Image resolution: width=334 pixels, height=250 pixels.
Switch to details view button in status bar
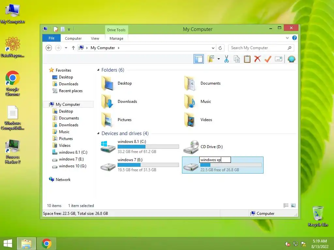click(286, 205)
